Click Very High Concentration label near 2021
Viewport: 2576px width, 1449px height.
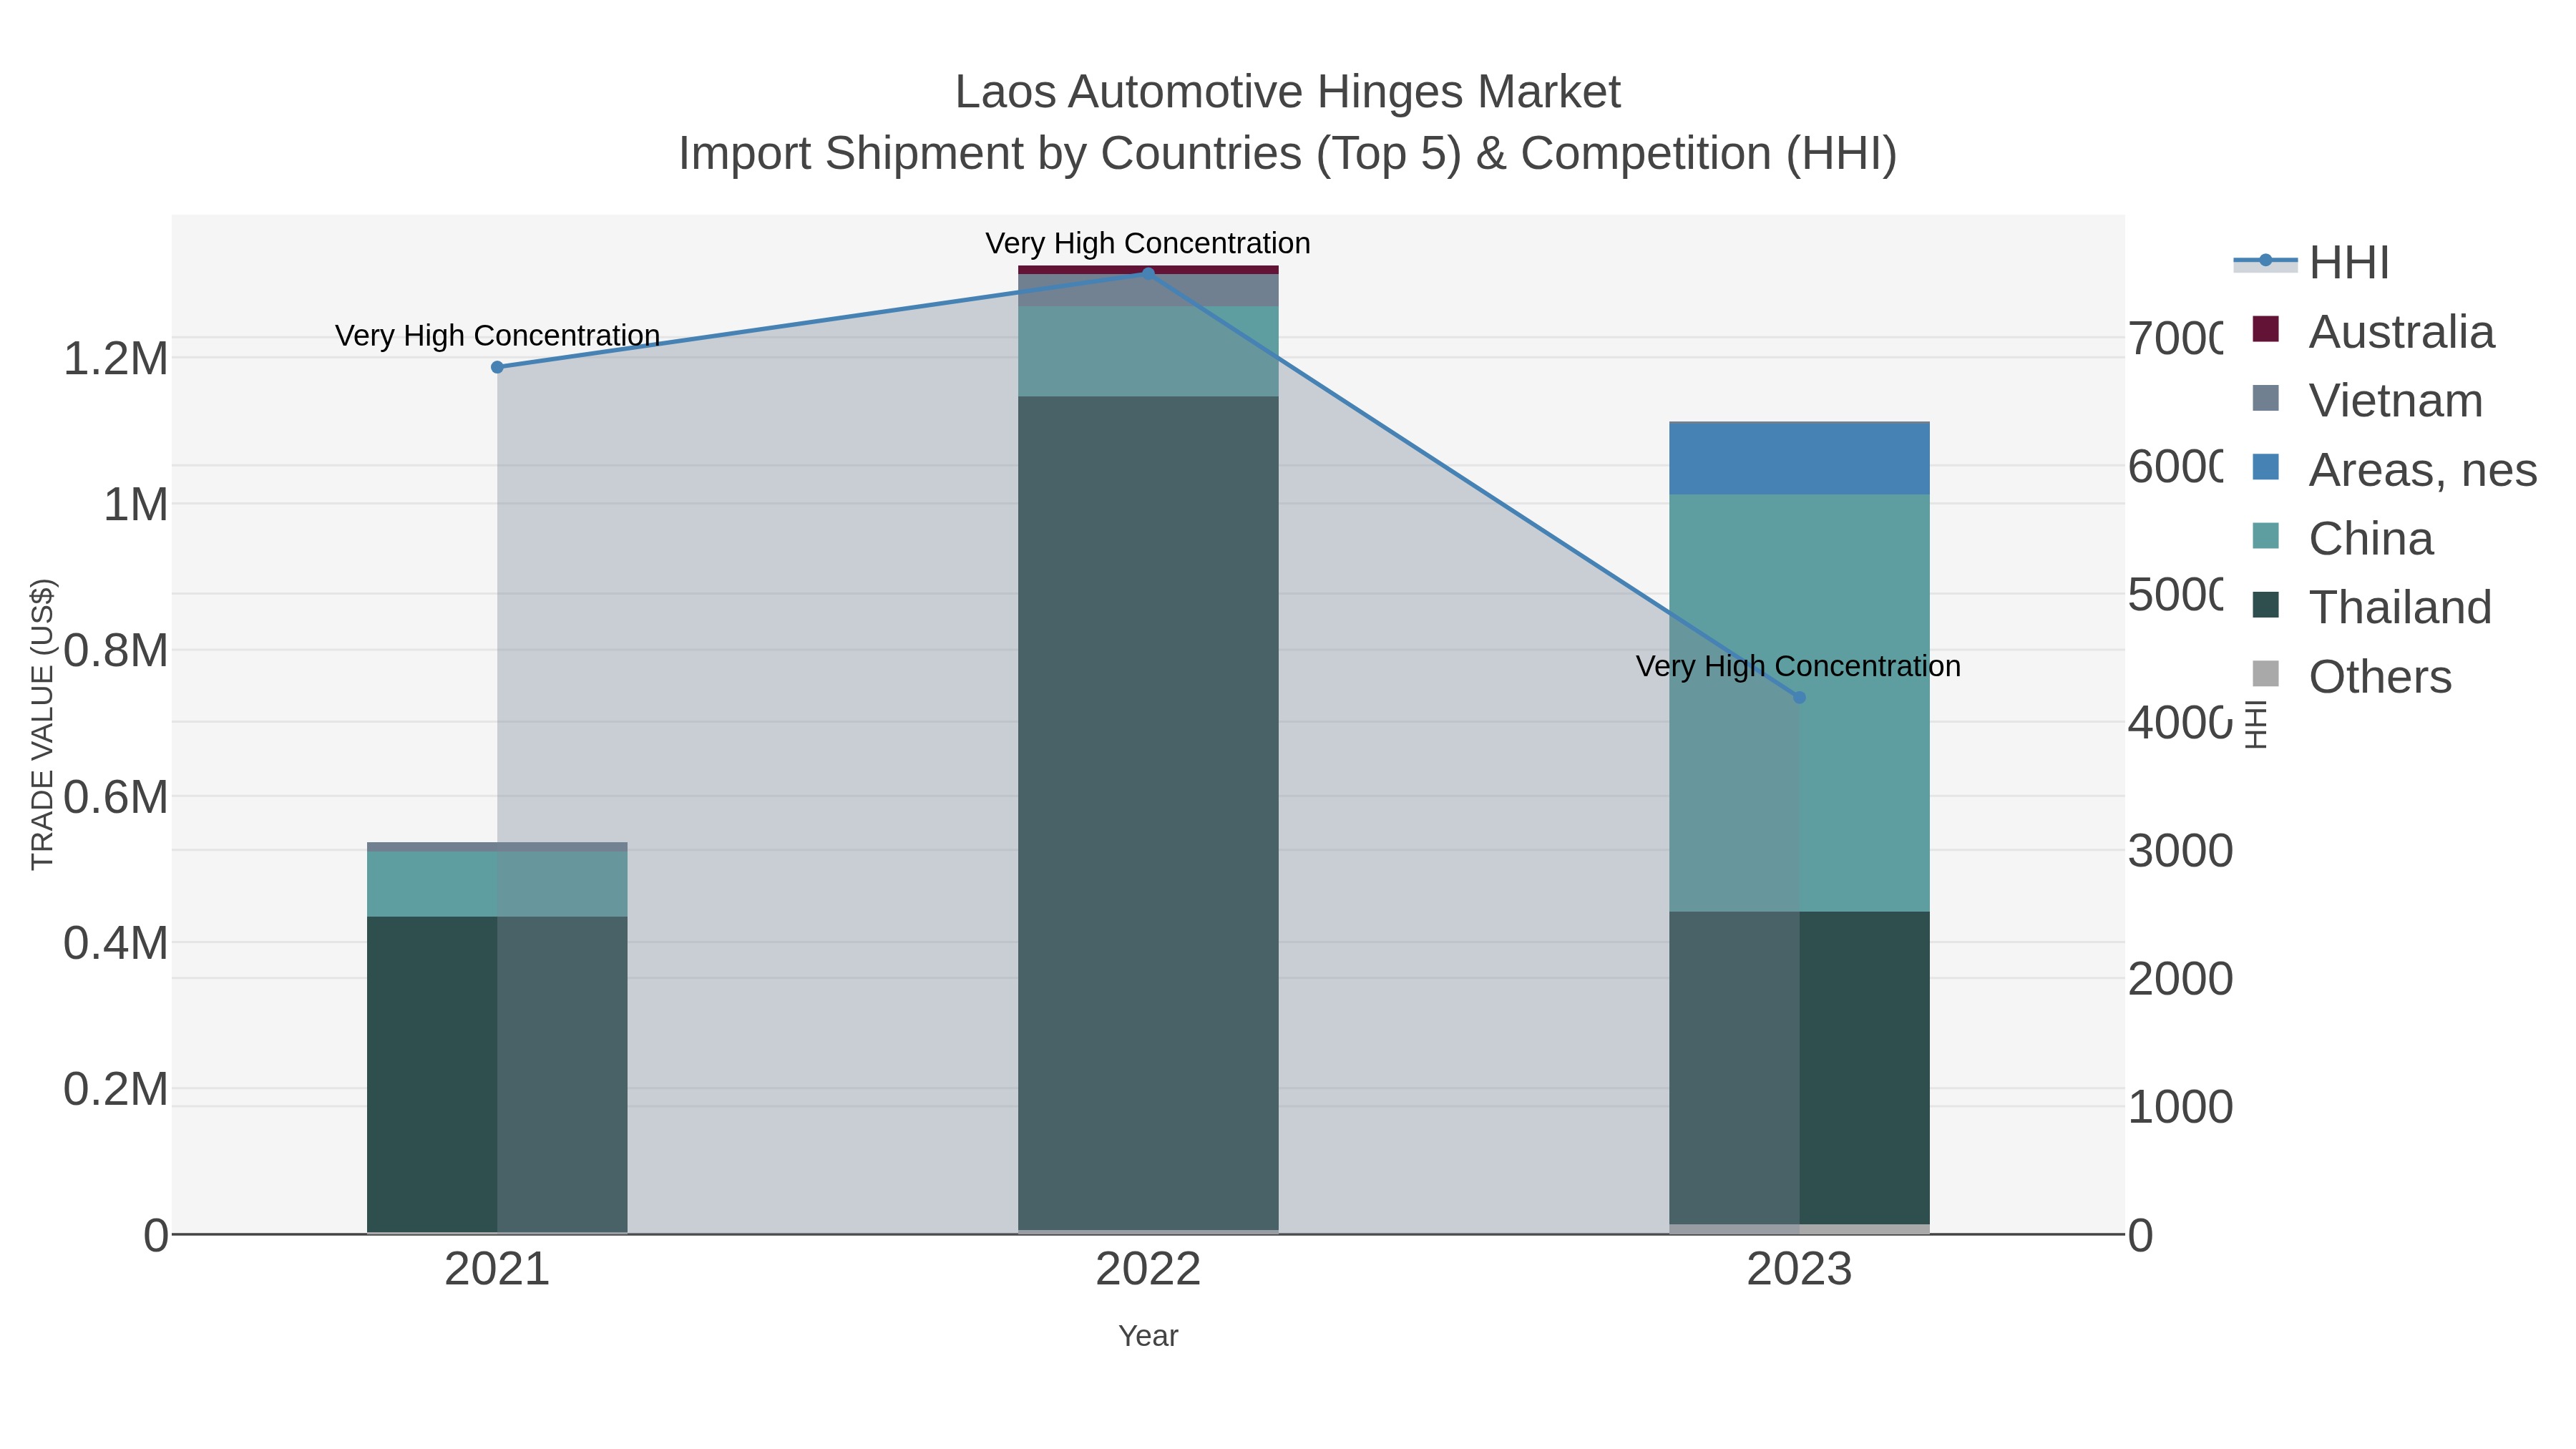(497, 335)
